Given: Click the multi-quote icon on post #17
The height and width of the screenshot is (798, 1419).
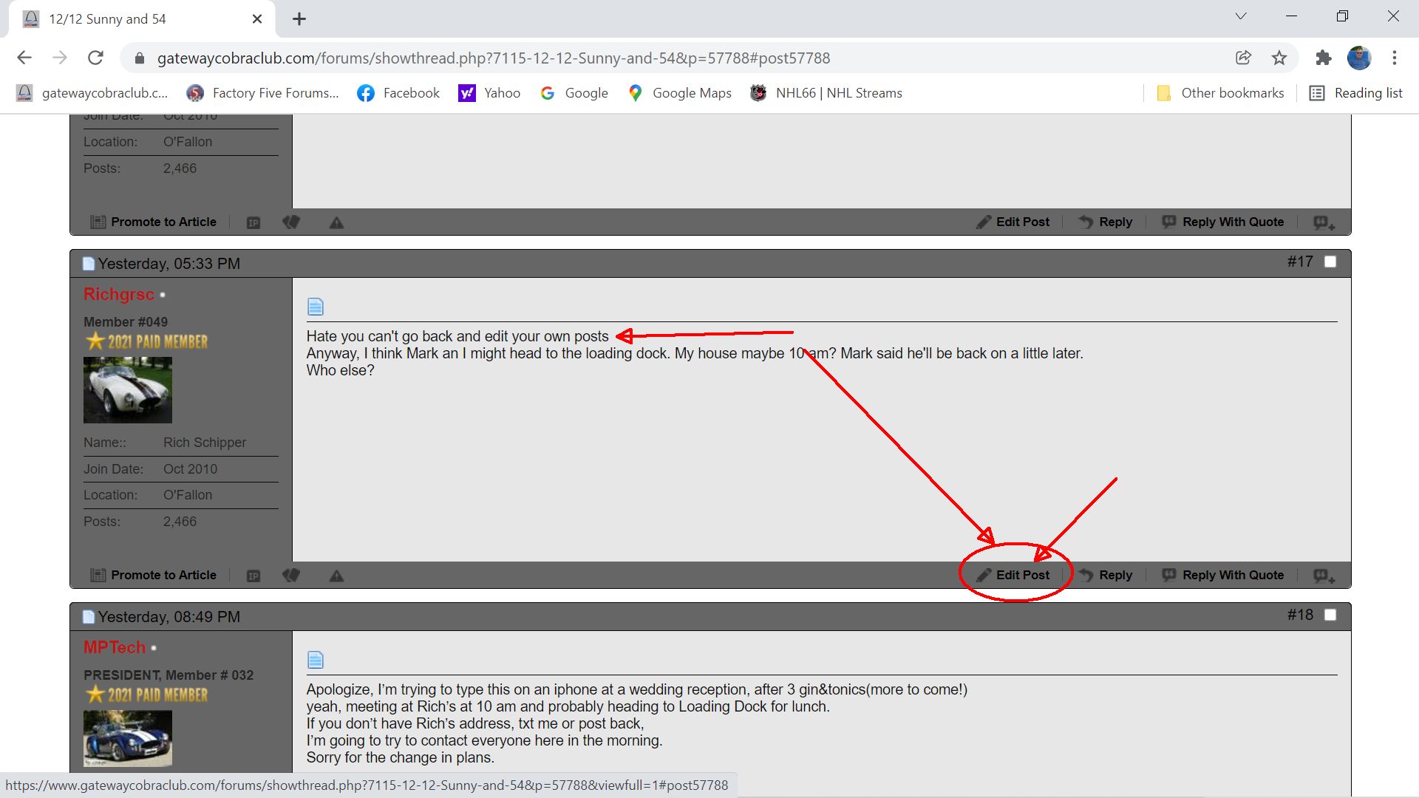Looking at the screenshot, I should tap(1324, 576).
